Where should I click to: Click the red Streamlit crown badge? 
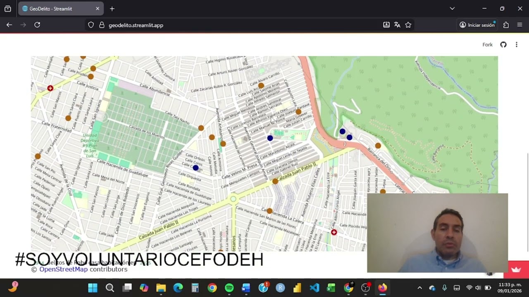click(516, 269)
